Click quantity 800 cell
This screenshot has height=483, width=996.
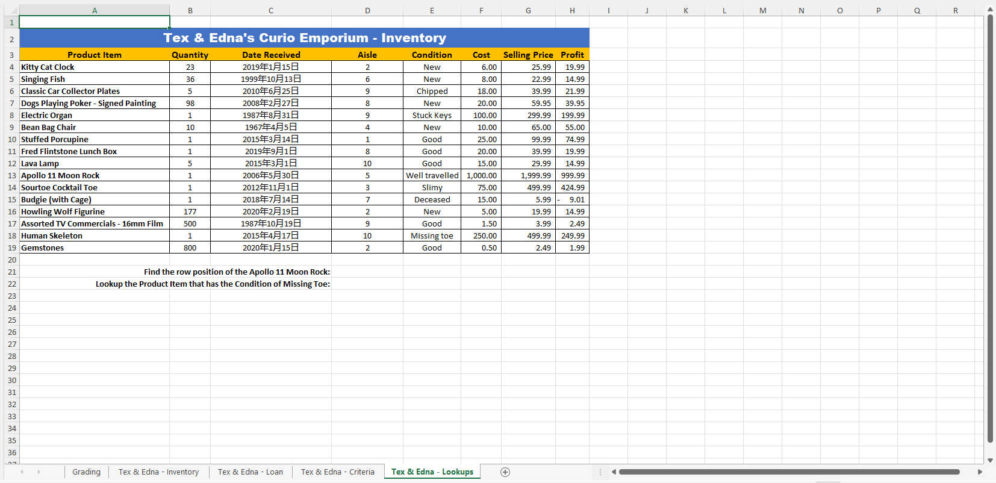190,248
